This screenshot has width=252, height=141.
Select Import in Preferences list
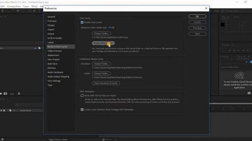51,30
